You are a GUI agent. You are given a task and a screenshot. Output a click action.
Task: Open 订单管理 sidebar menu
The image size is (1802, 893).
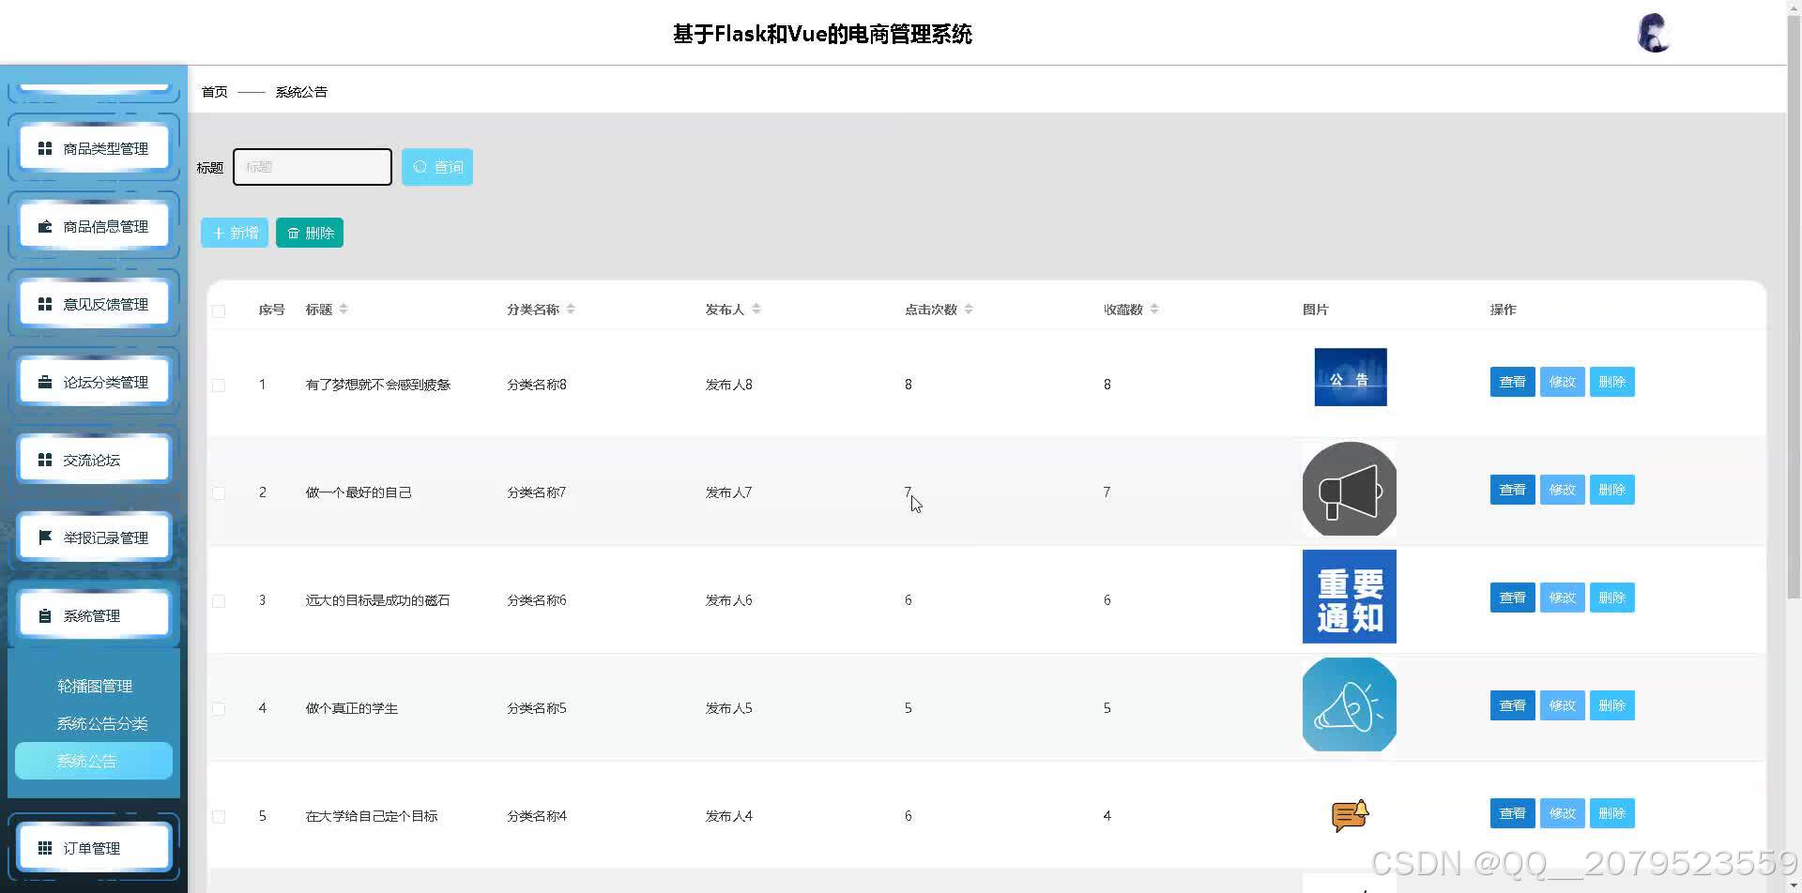(94, 848)
